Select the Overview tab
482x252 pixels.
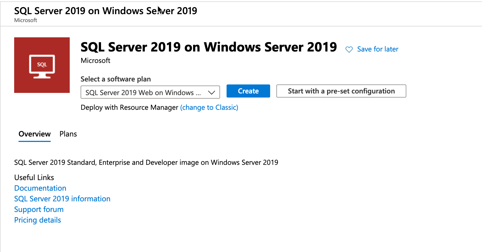pyautogui.click(x=34, y=134)
